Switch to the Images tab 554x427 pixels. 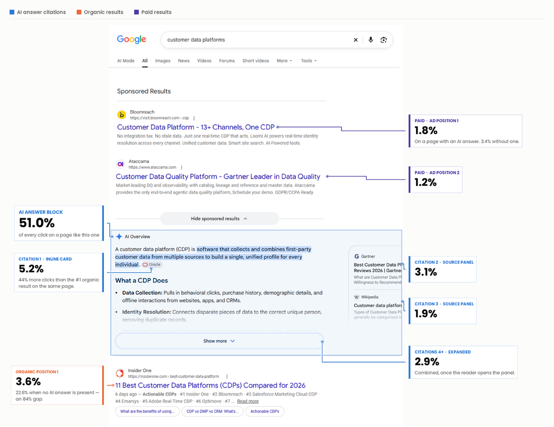(x=162, y=61)
